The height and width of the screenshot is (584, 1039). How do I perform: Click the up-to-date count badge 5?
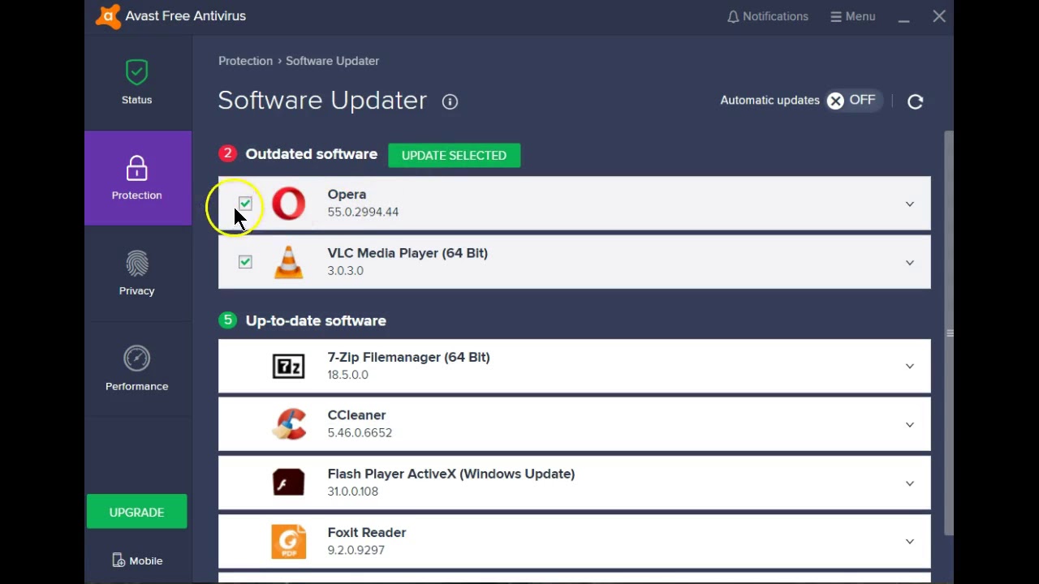[x=227, y=320]
